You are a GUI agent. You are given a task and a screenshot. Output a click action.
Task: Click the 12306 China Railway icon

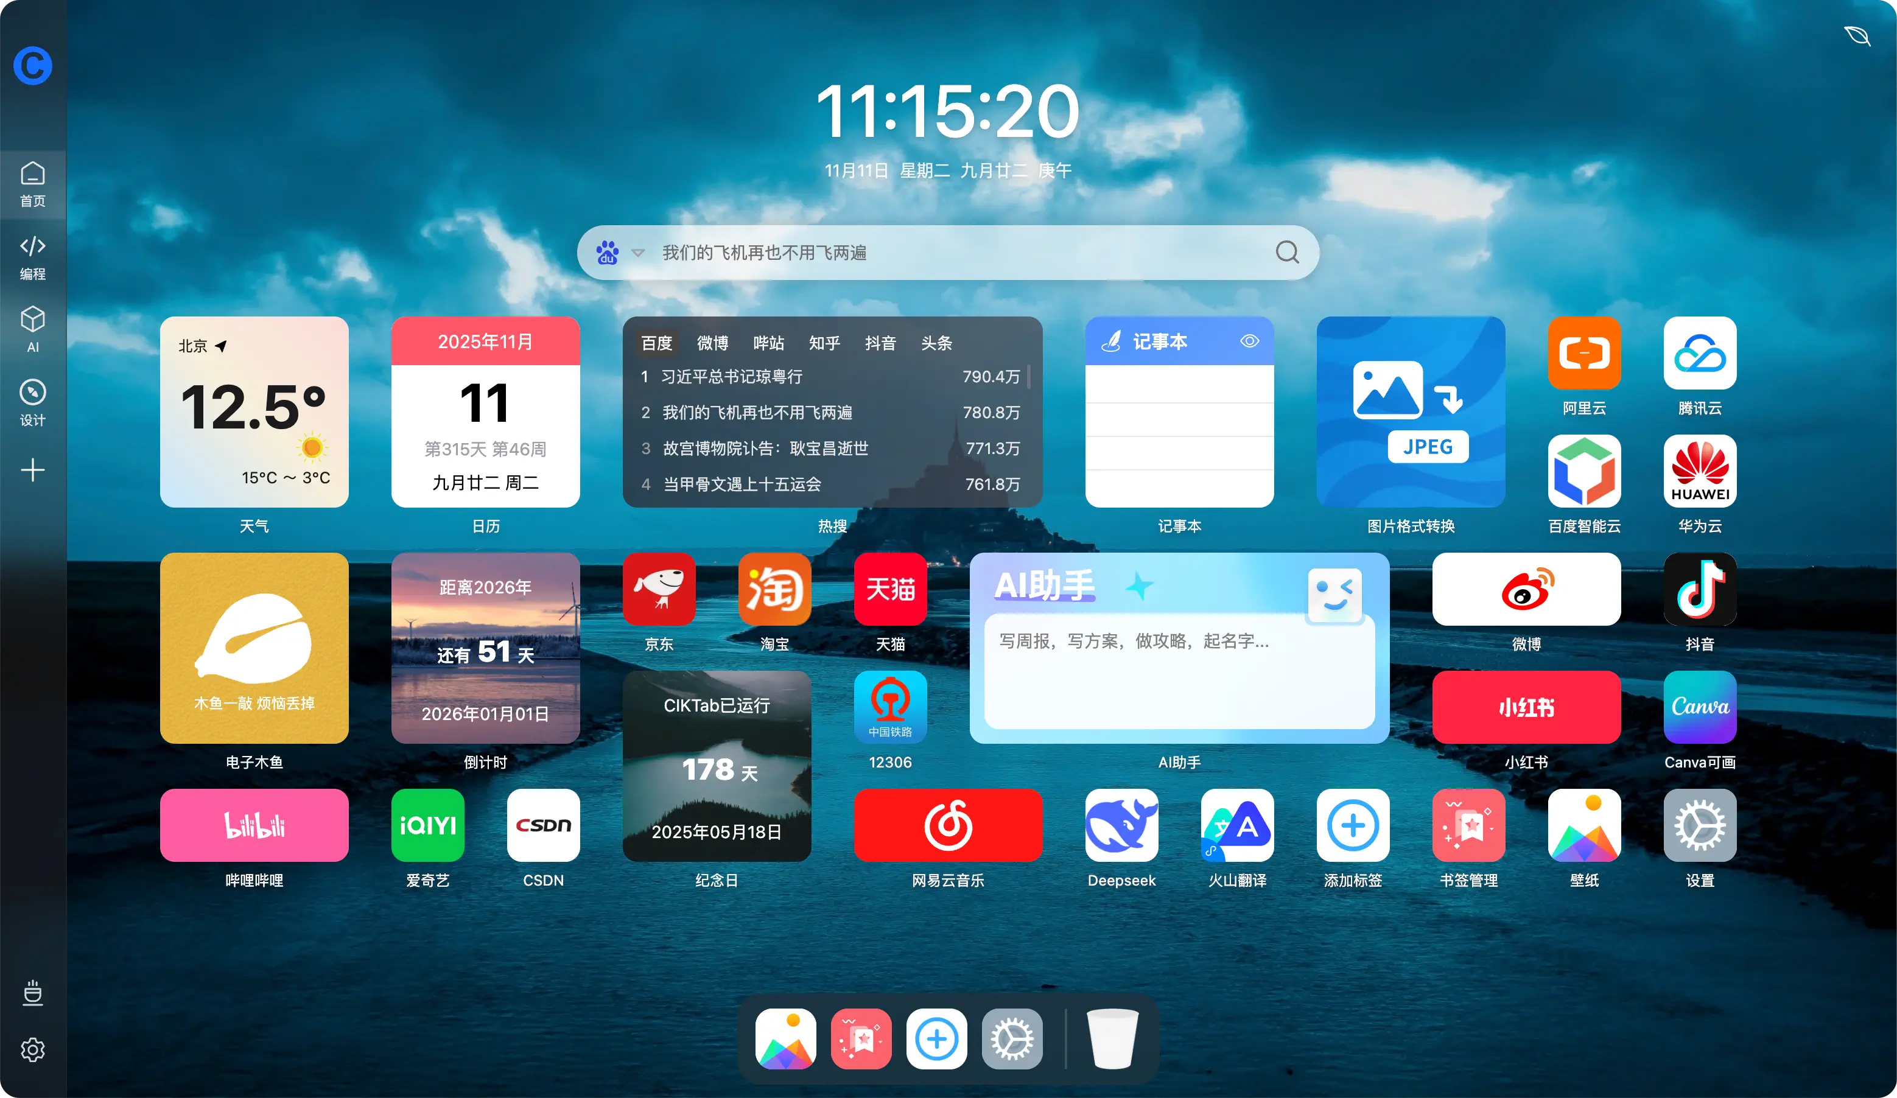pos(890,707)
